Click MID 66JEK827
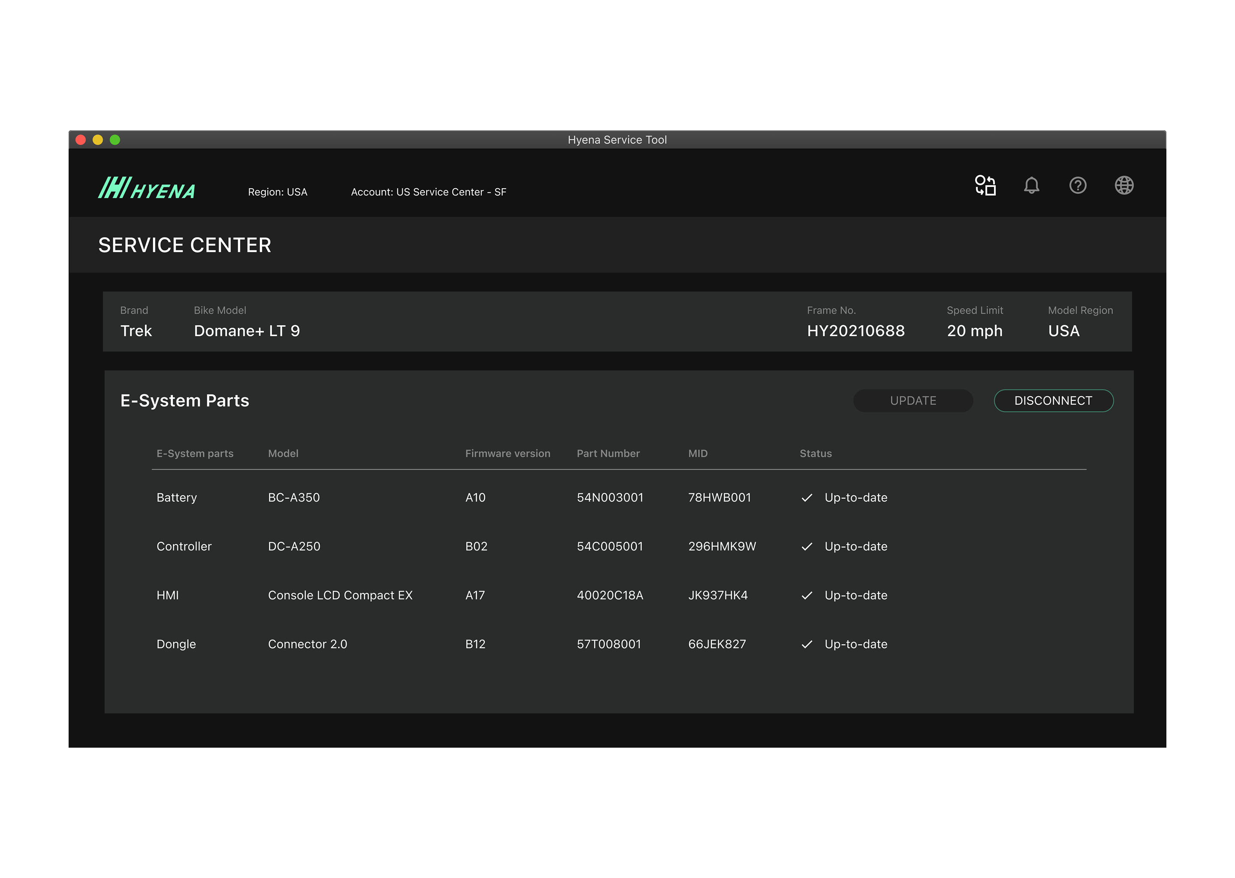This screenshot has height=878, width=1235. 717,644
